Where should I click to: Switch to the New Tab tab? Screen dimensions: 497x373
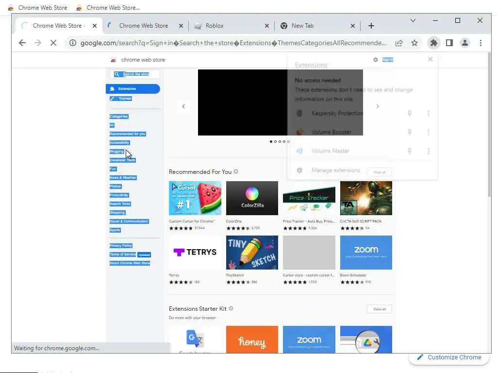pos(317,26)
